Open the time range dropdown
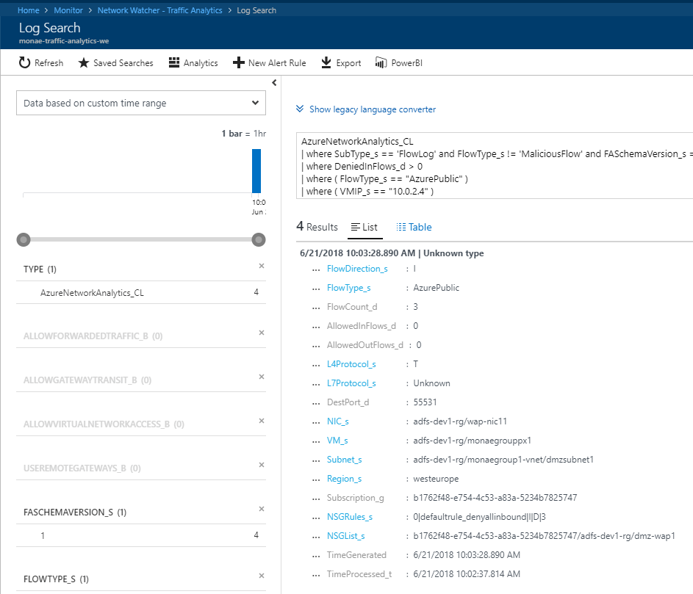 pyautogui.click(x=141, y=104)
